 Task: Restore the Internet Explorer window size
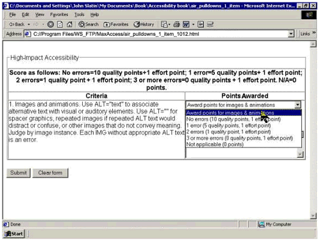(x=307, y=6)
